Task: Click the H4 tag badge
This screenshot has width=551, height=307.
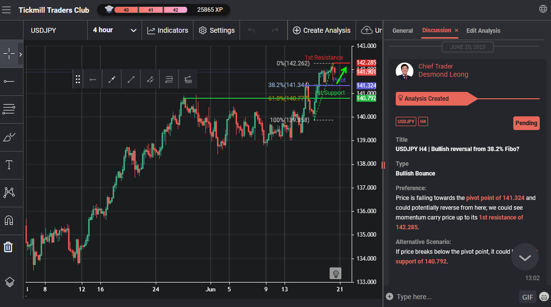Action: click(x=423, y=121)
